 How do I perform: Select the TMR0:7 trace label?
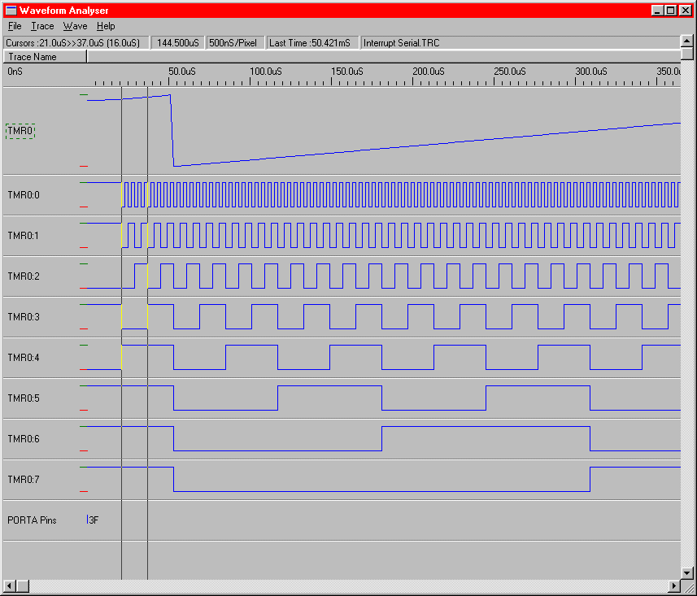point(24,480)
